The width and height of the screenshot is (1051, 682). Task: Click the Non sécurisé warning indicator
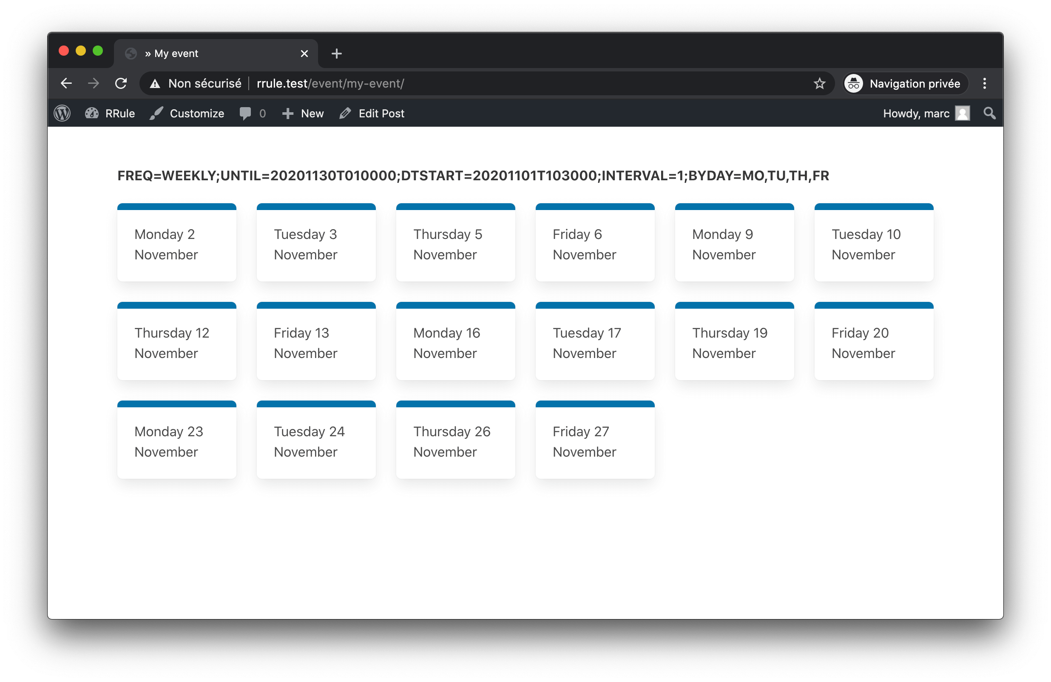pyautogui.click(x=196, y=83)
